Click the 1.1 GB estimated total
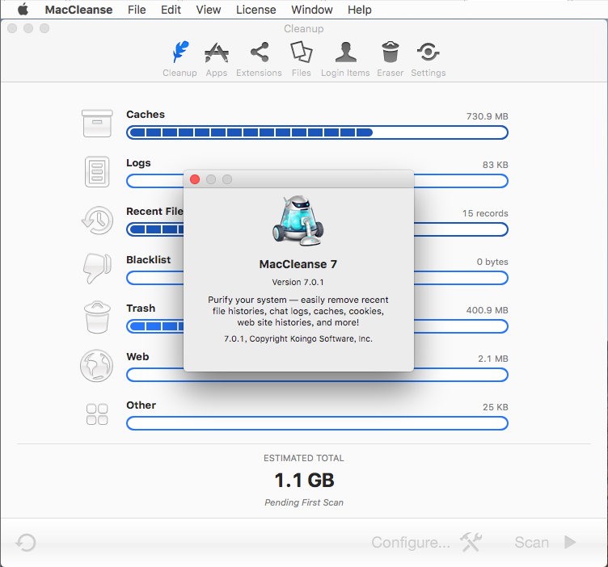 coord(304,481)
